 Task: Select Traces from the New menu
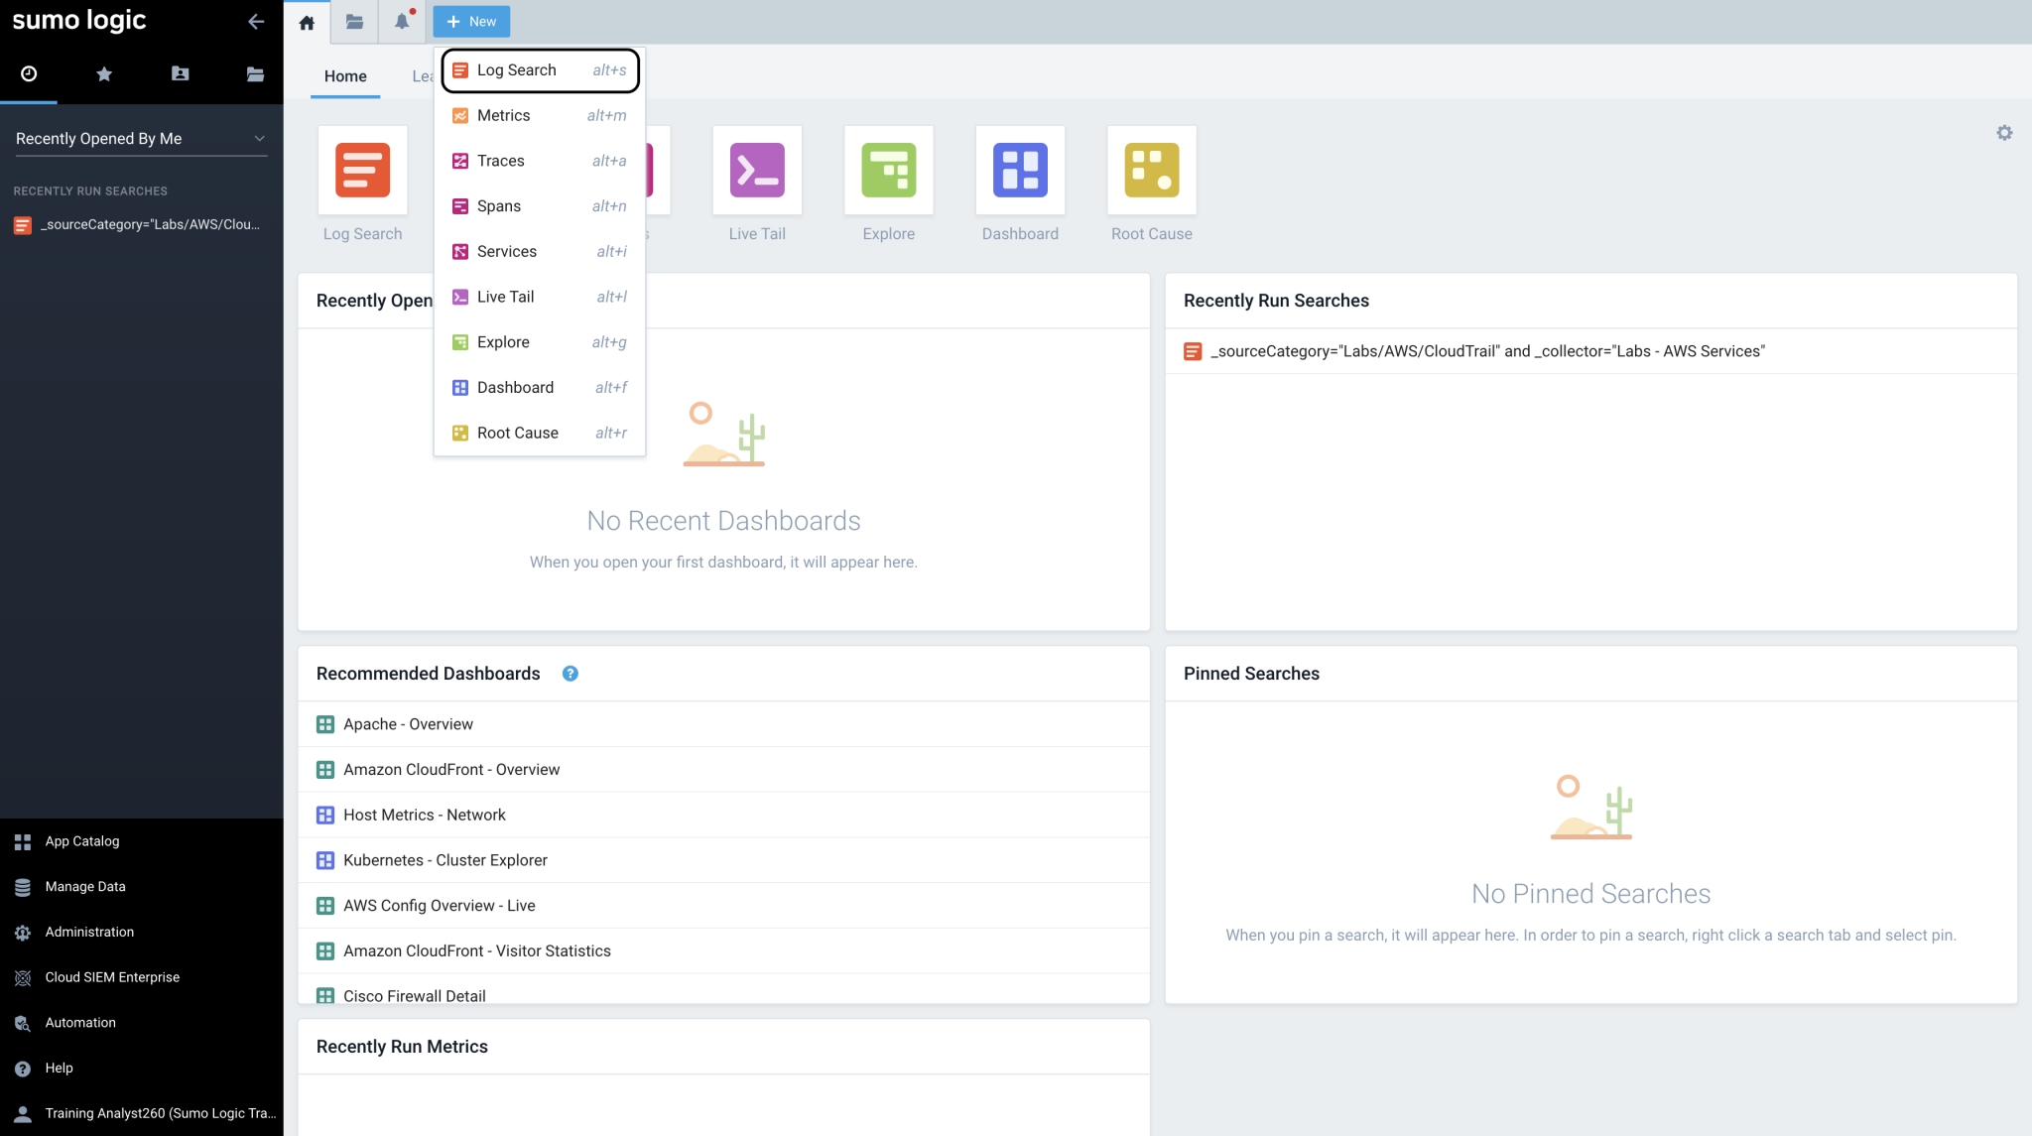pyautogui.click(x=540, y=161)
